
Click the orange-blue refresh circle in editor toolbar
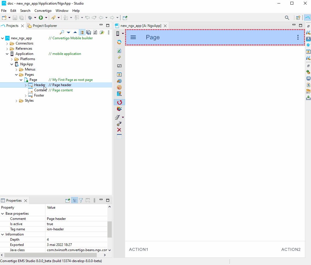119,42
